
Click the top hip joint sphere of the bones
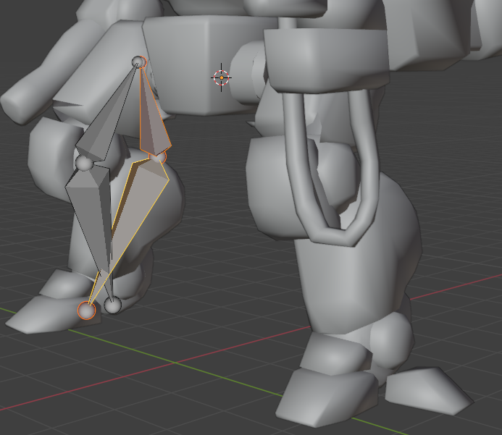[x=139, y=62]
